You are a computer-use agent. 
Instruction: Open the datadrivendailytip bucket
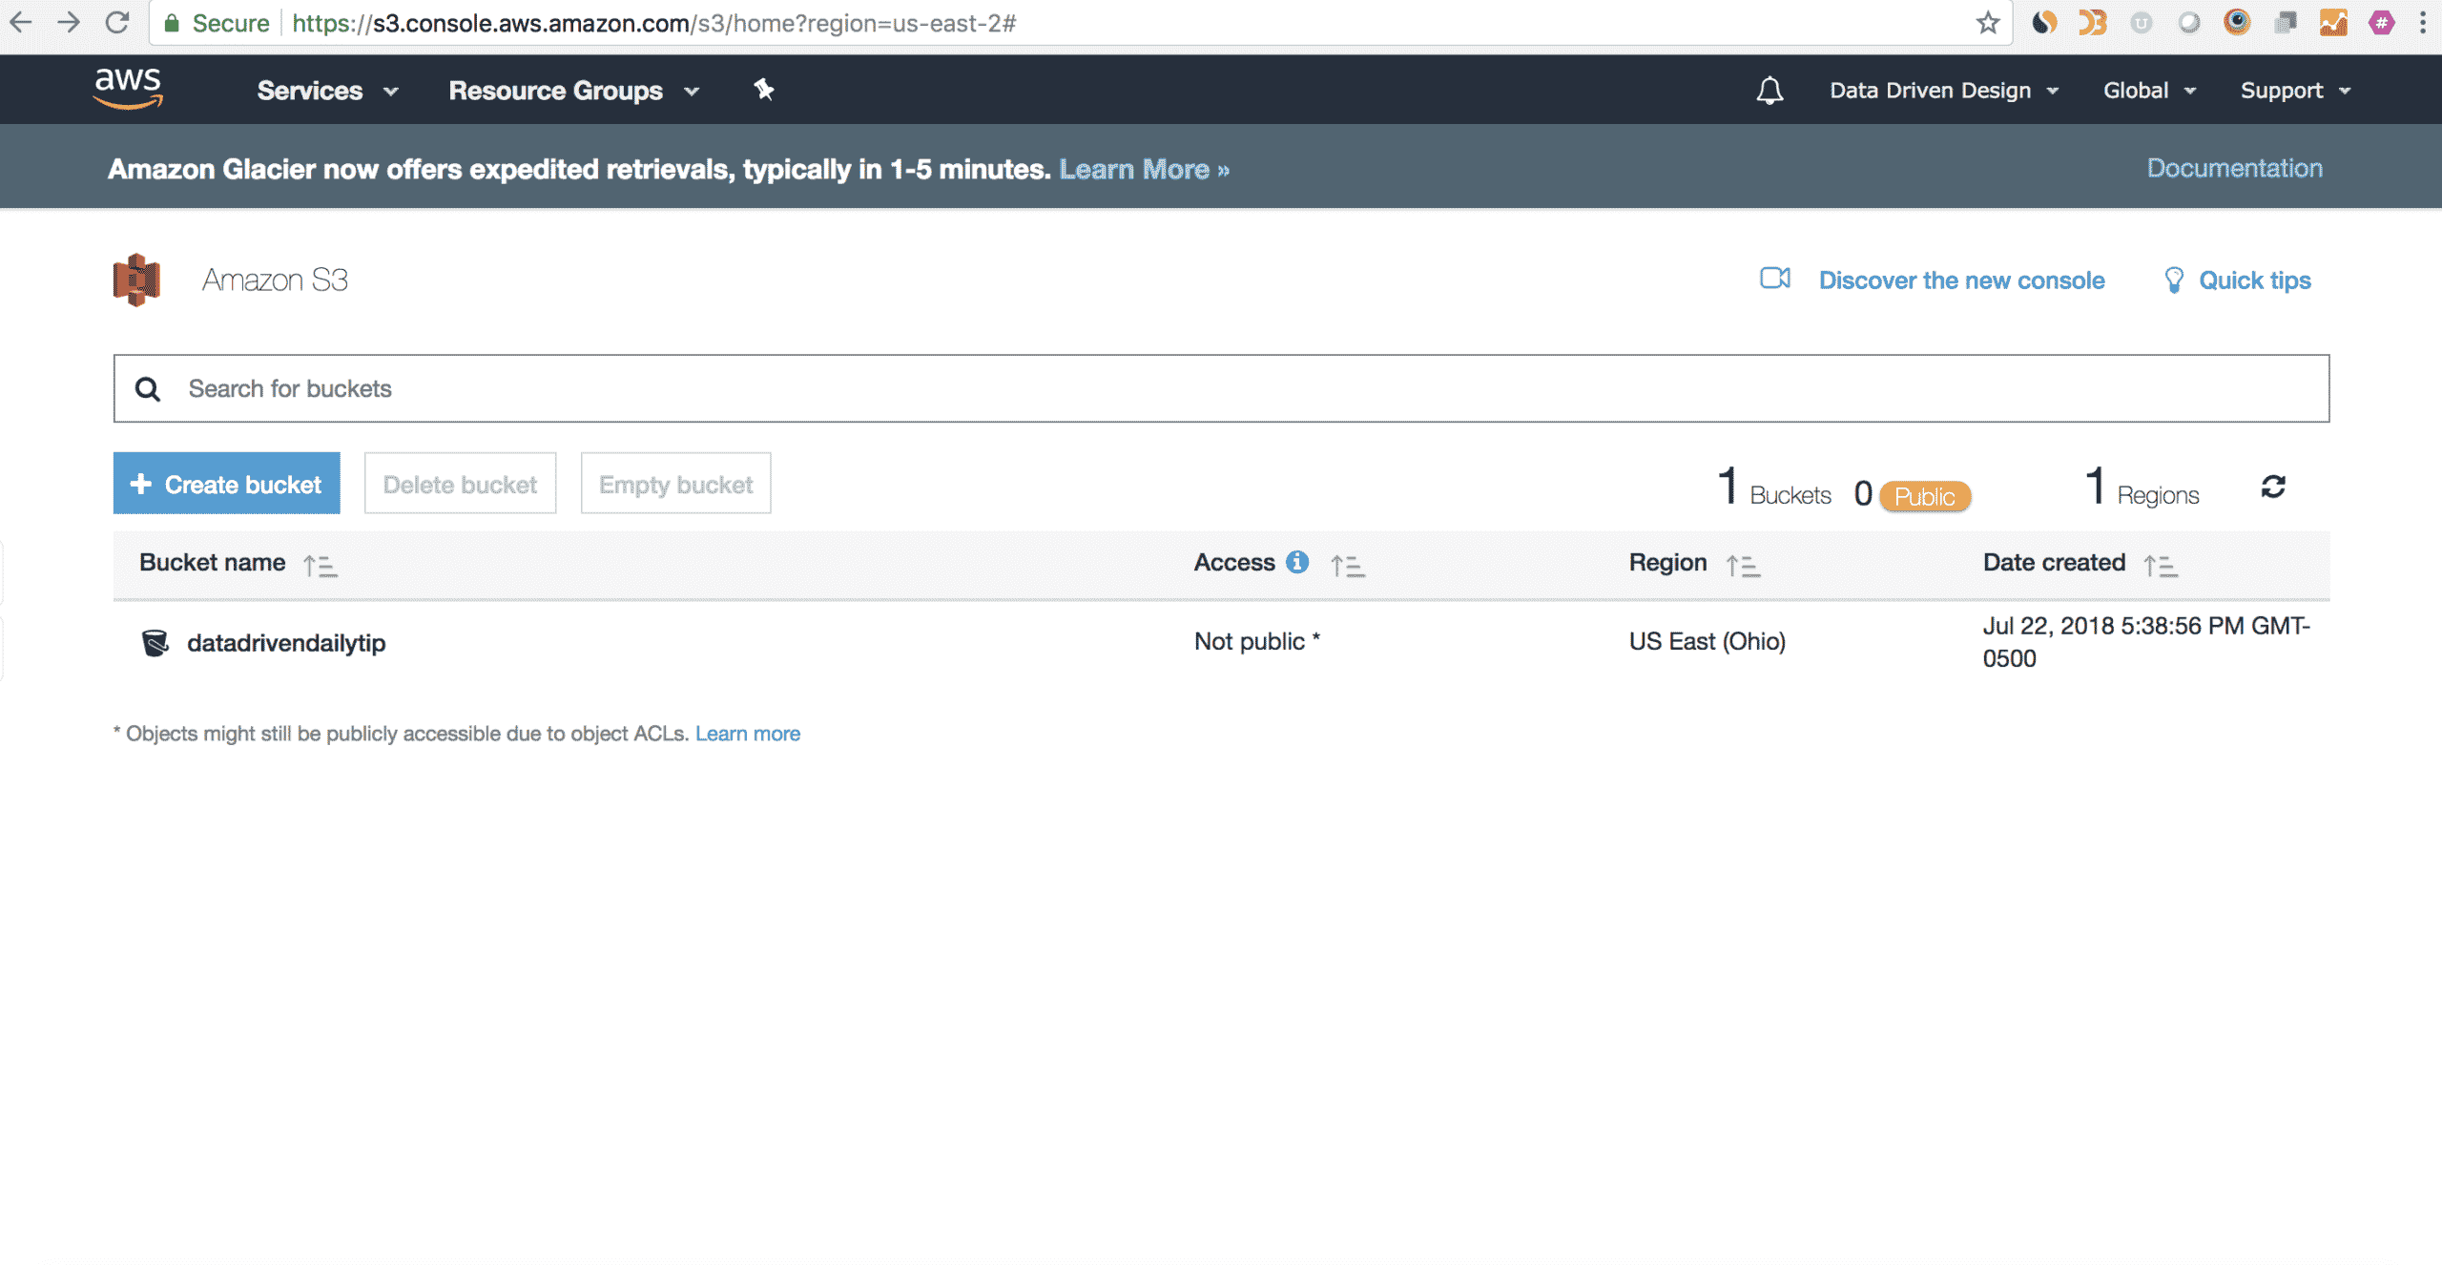[x=286, y=643]
